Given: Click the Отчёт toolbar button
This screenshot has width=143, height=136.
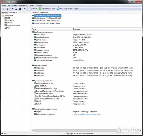Looking at the screenshot, I should tap(33, 9).
